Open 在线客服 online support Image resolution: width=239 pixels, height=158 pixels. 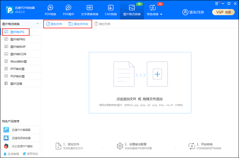coord(11,154)
